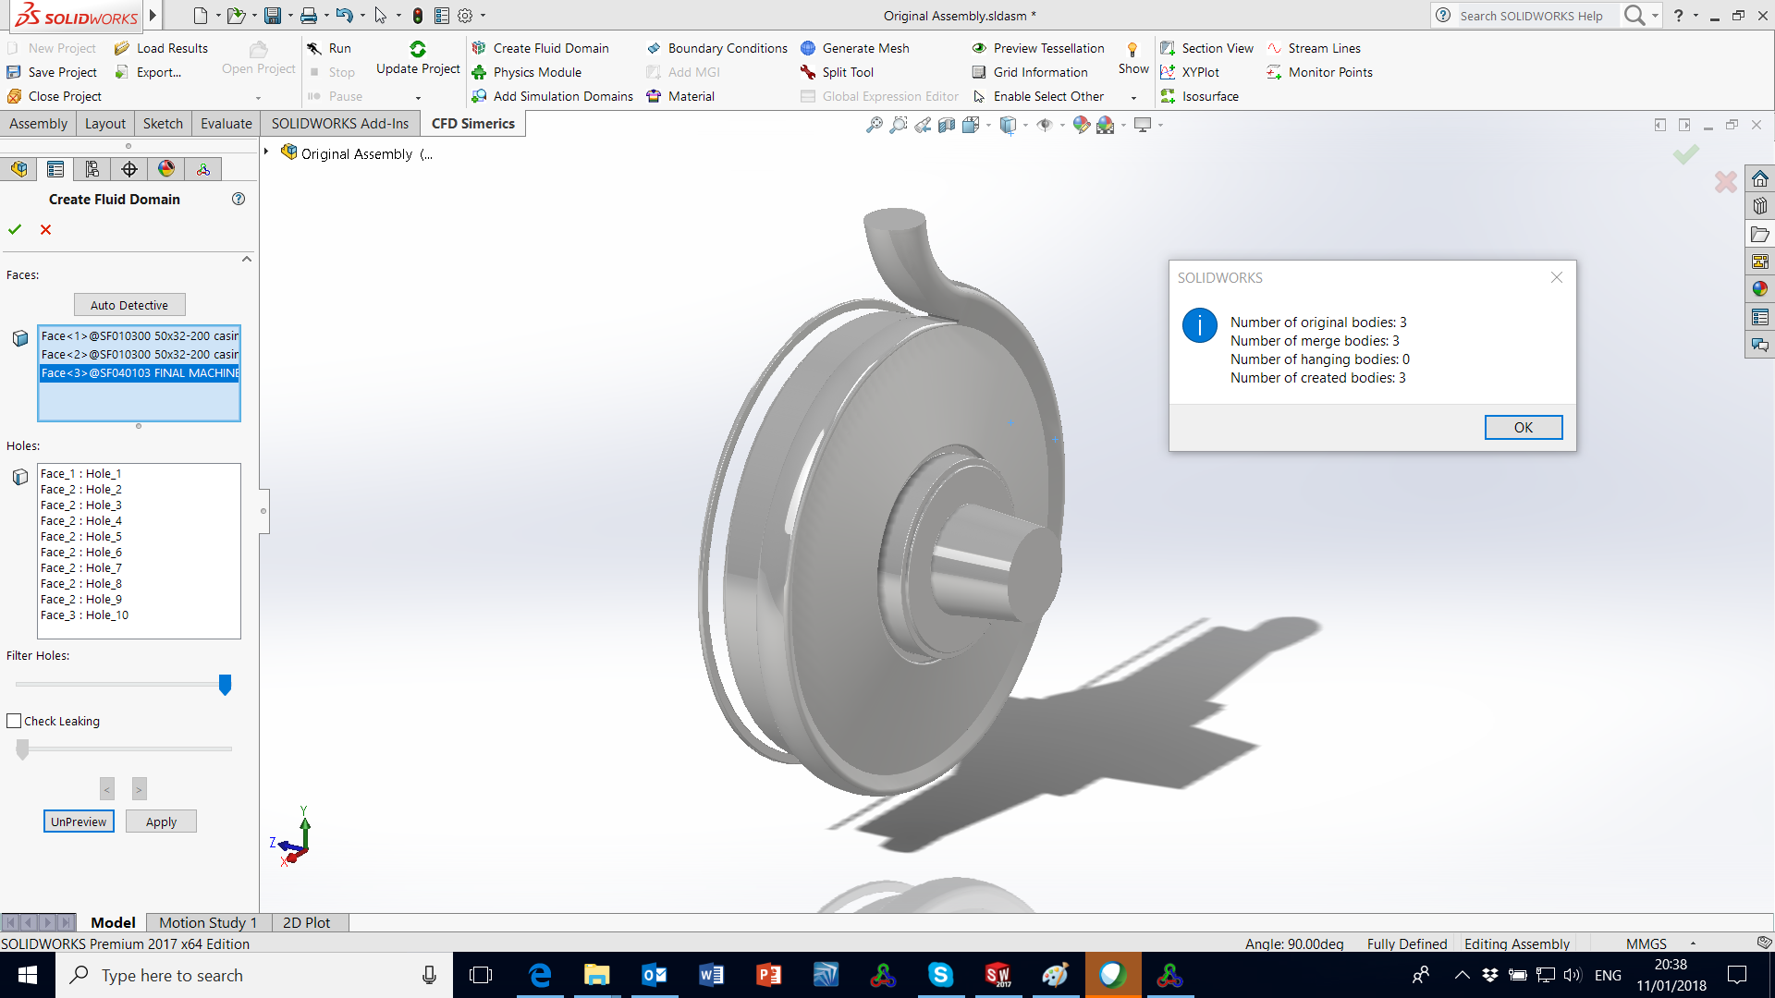Confirm the fluid domain with green checkmark

point(15,230)
